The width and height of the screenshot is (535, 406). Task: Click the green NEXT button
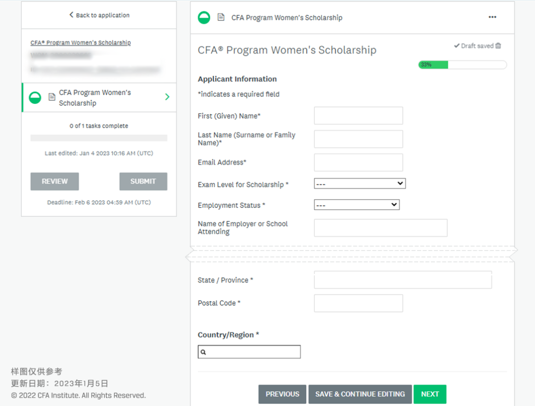point(430,394)
